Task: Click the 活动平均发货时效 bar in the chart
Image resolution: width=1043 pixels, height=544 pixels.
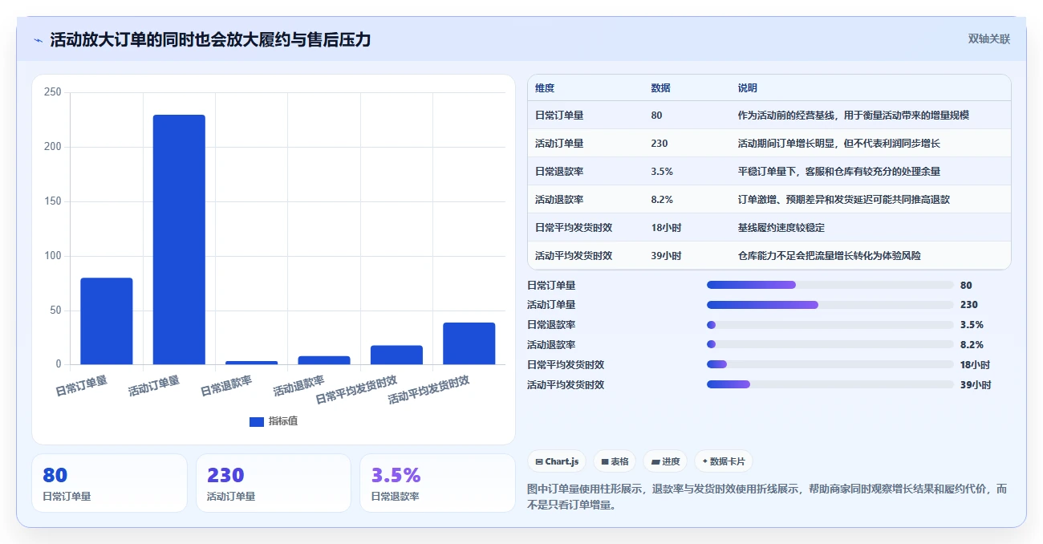Action: (x=469, y=343)
